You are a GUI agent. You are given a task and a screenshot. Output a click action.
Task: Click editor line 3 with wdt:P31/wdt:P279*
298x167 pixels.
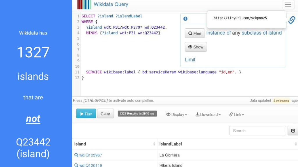pos(126,27)
